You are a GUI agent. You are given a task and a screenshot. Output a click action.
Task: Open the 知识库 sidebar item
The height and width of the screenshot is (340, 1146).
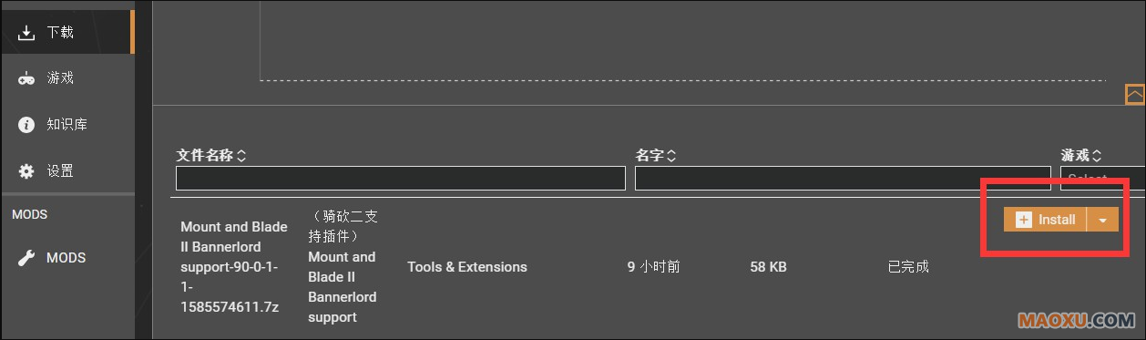coord(67,125)
